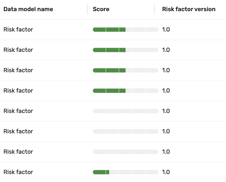
Task: Sort by Risk factor version header
Action: coord(189,9)
